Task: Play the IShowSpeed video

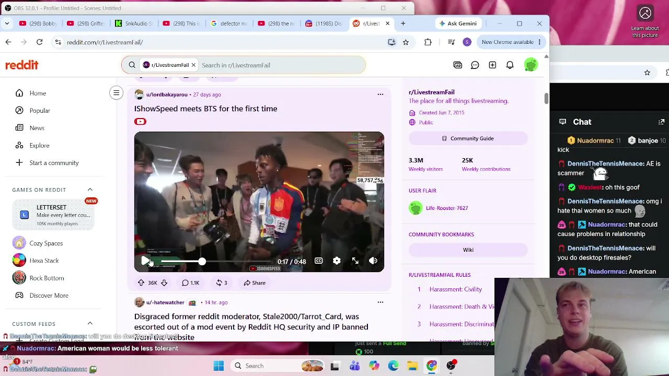Action: pos(145,261)
